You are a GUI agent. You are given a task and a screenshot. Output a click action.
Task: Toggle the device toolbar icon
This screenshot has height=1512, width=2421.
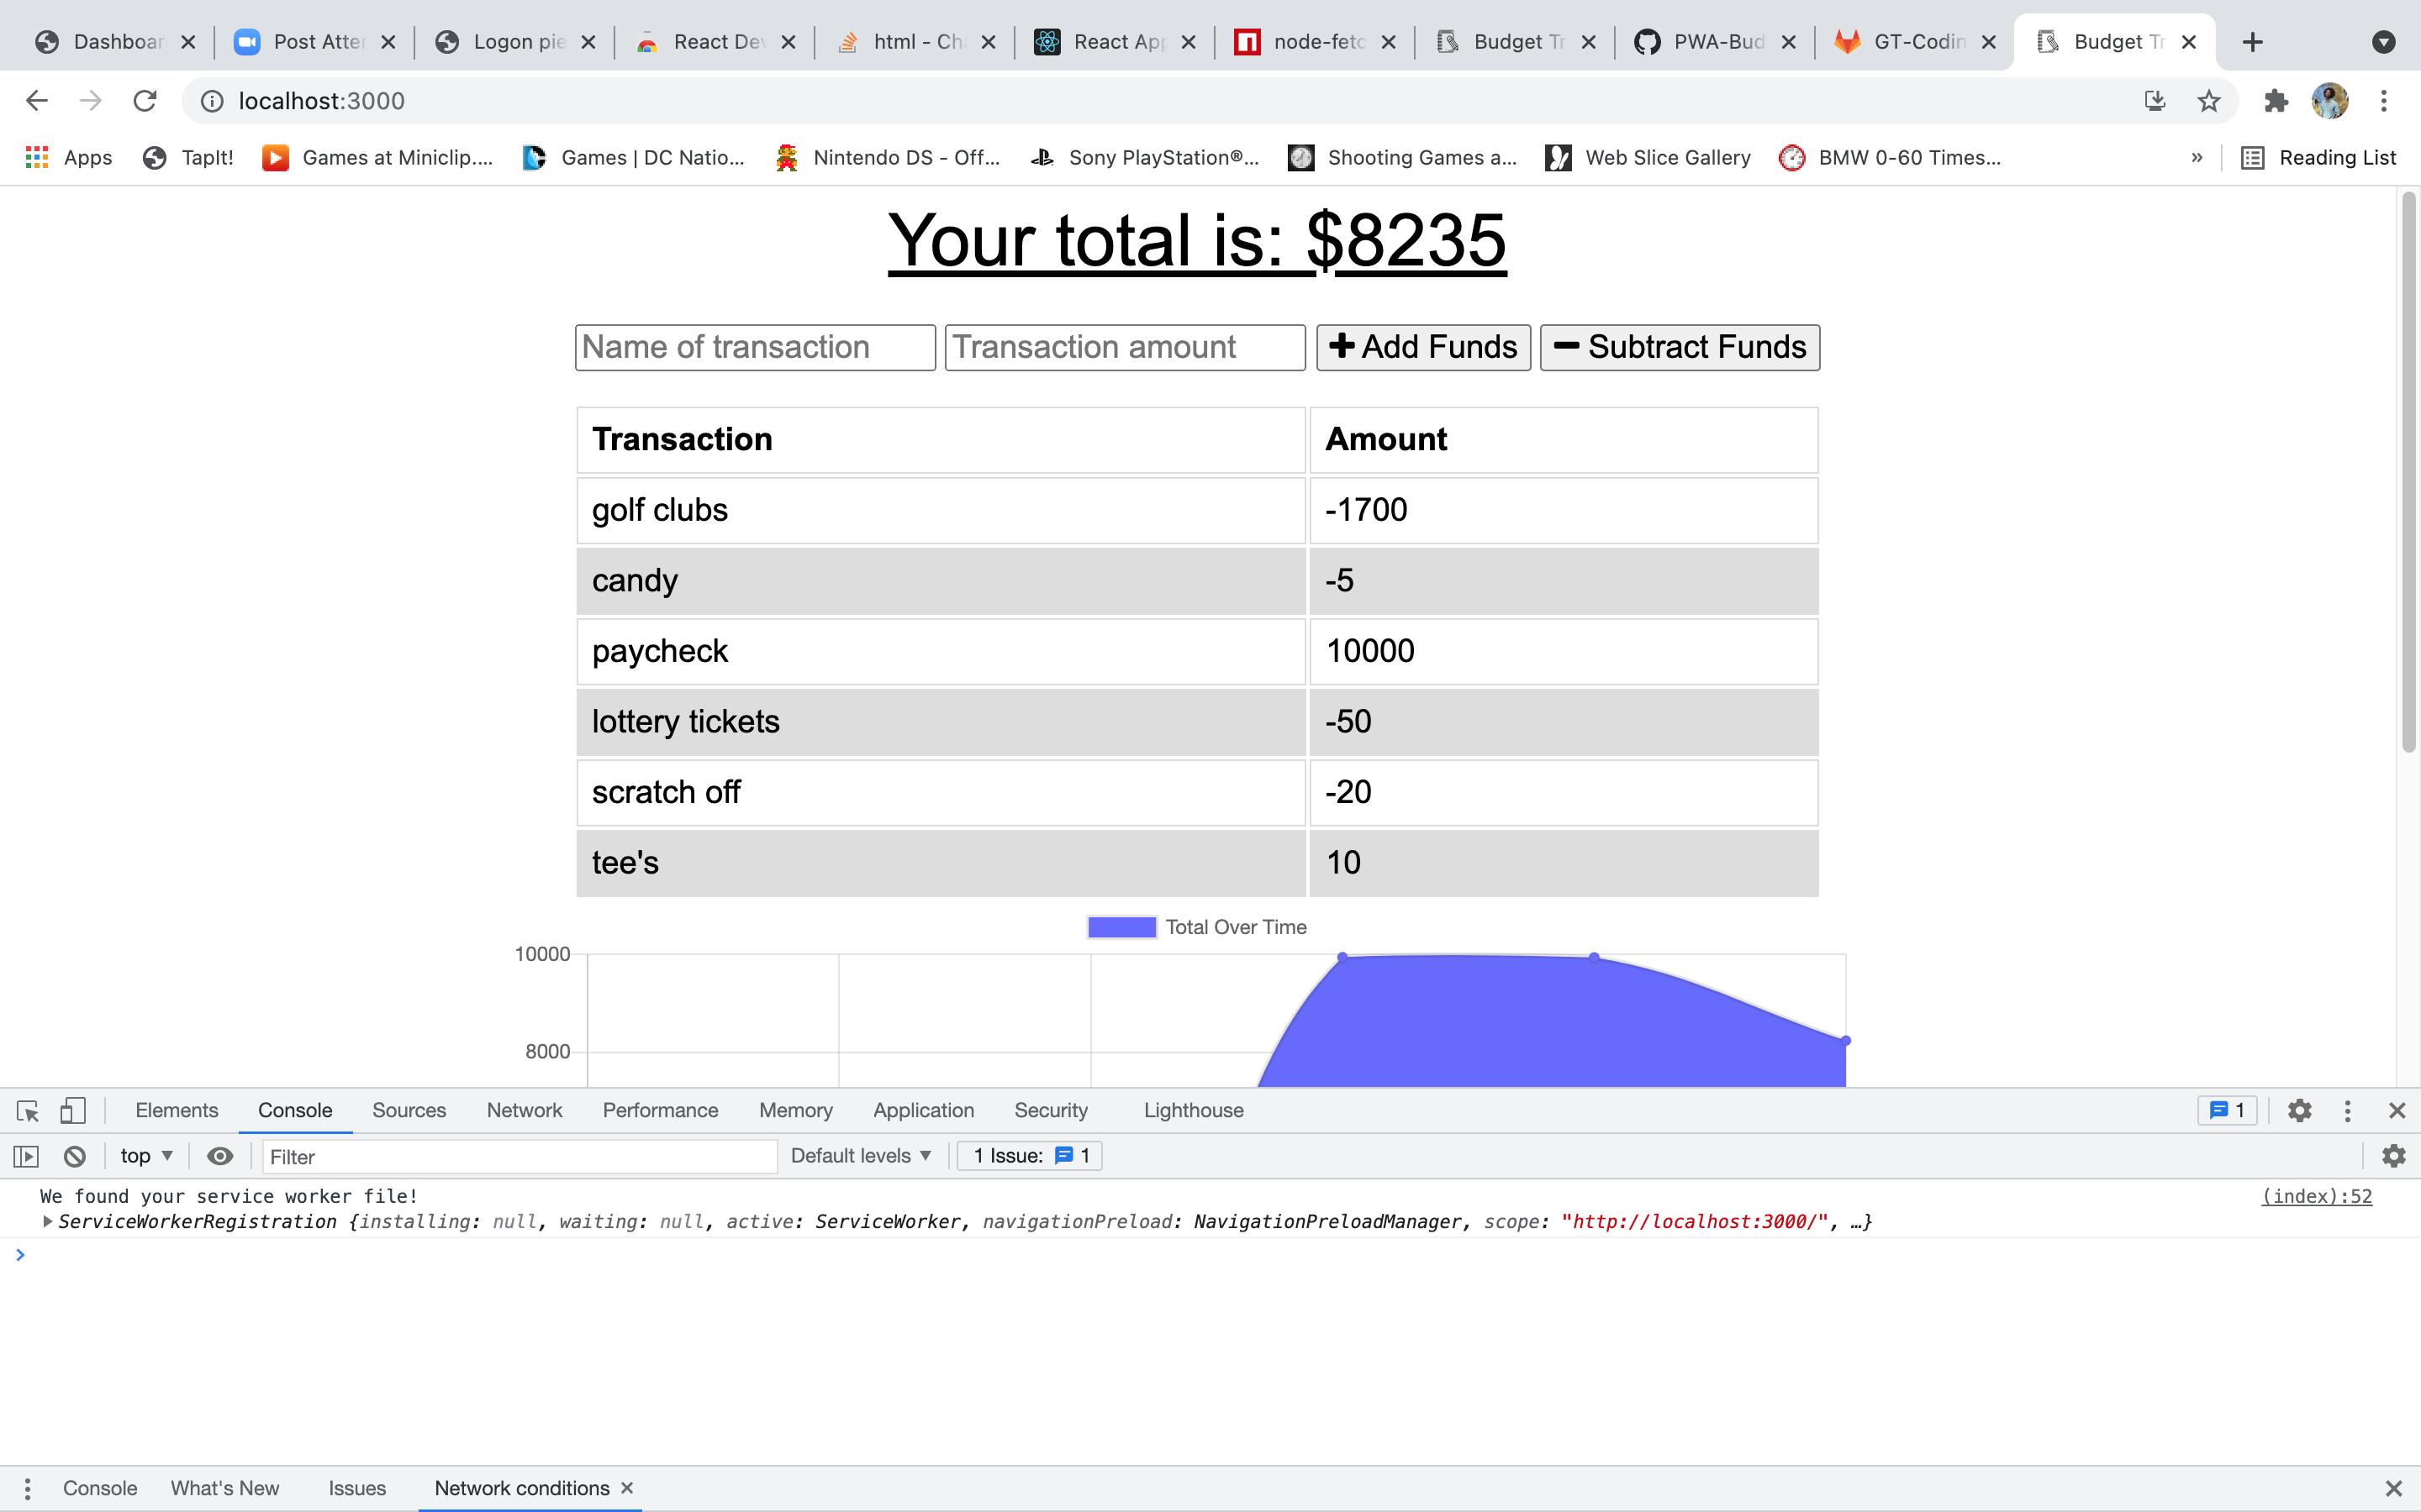pos(72,1110)
